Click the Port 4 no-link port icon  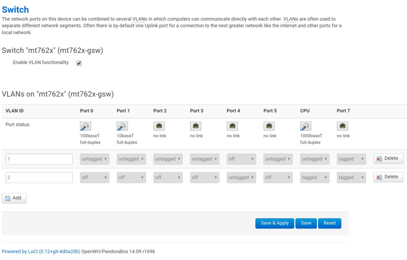click(232, 126)
